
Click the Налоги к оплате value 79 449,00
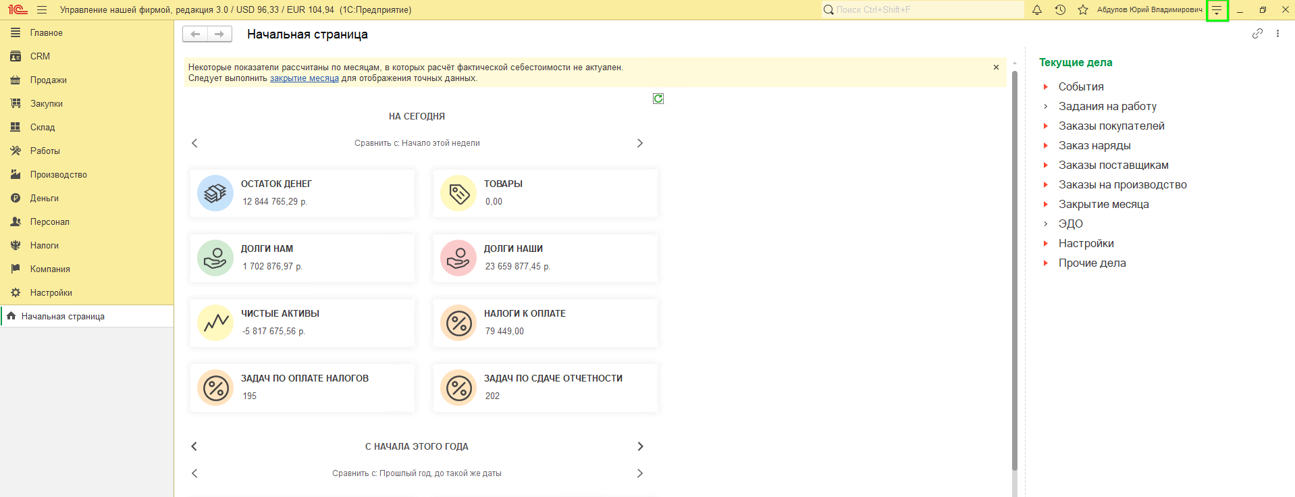[x=504, y=331]
